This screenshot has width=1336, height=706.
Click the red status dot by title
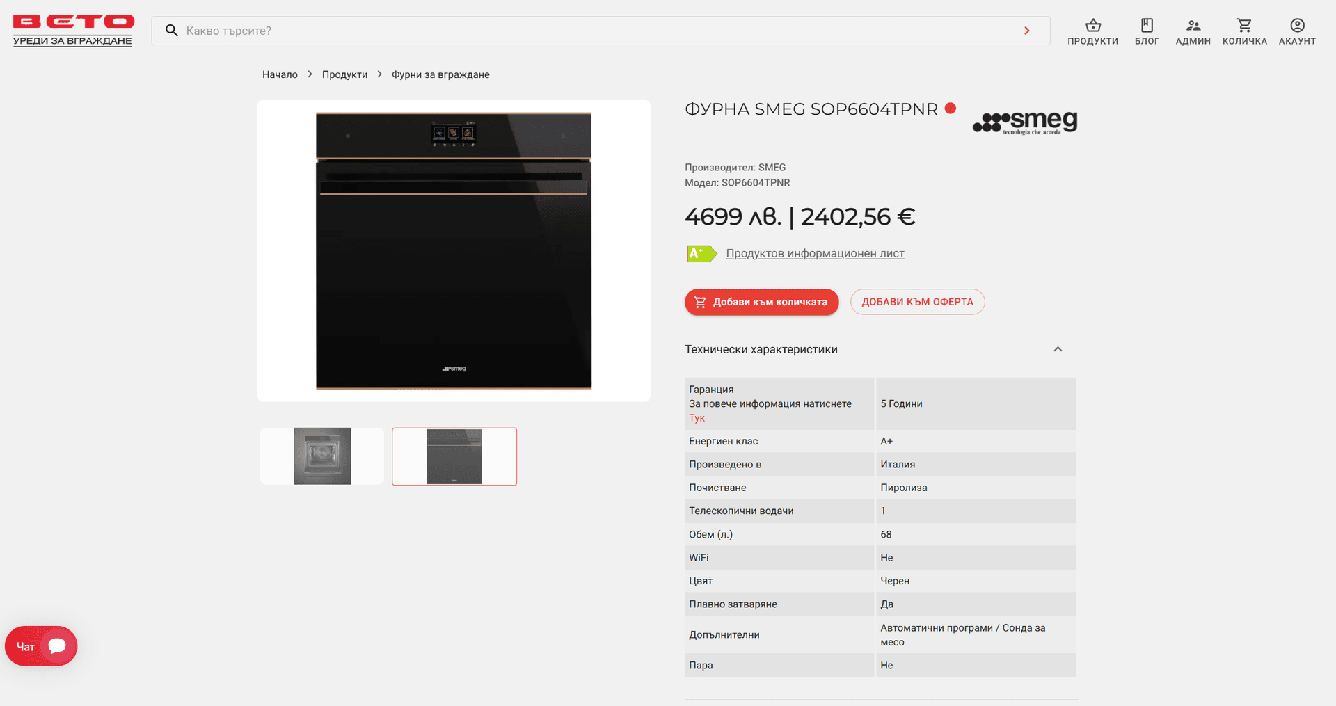point(951,108)
